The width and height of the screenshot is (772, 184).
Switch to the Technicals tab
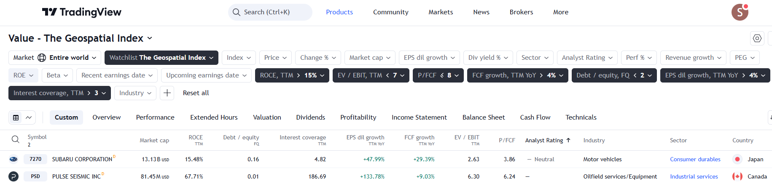point(581,117)
